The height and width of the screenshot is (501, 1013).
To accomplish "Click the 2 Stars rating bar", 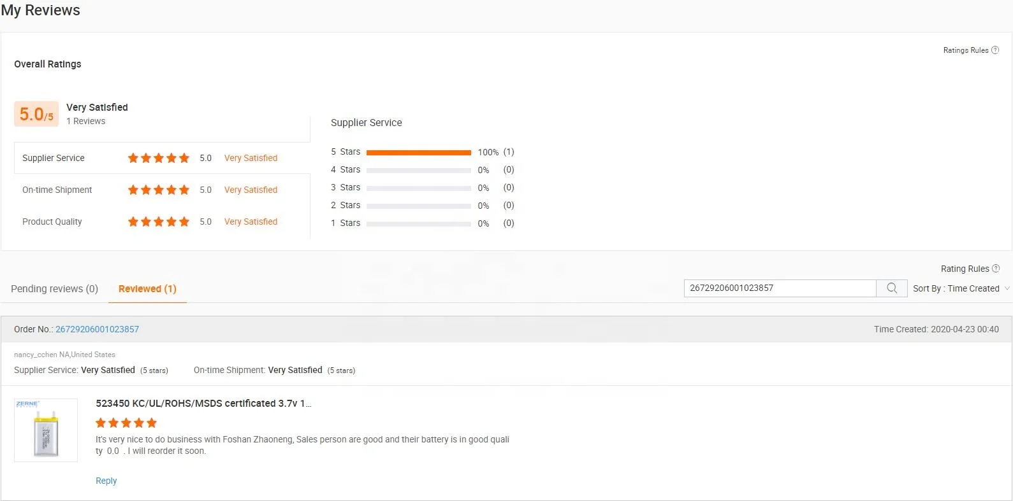I will 419,206.
